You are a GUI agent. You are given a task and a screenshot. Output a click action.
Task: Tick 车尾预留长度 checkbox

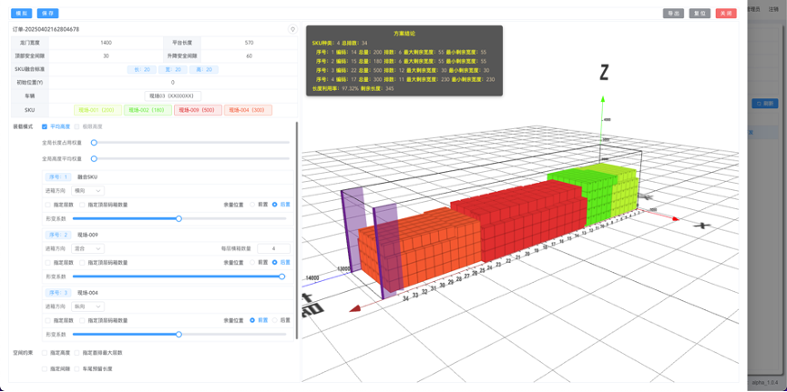pos(77,369)
